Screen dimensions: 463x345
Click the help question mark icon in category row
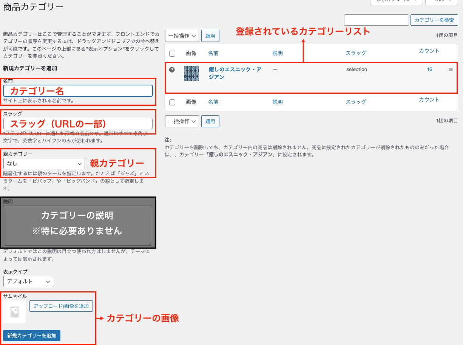172,70
